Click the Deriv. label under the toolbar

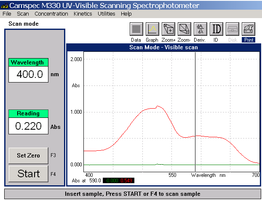pyautogui.click(x=200, y=40)
